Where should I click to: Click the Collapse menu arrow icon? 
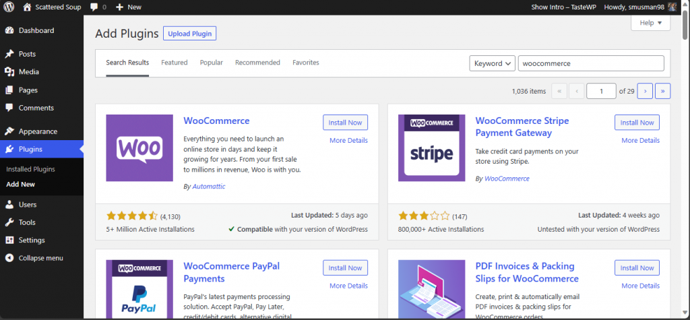(9, 259)
